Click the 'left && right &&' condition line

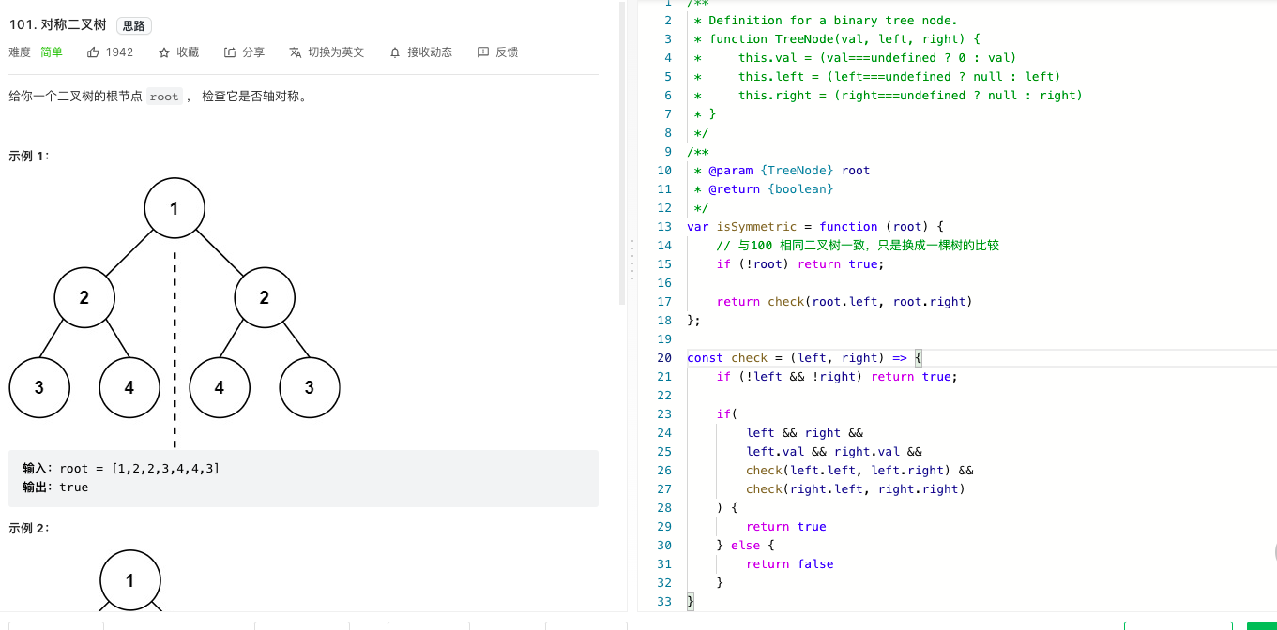pos(804,433)
